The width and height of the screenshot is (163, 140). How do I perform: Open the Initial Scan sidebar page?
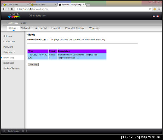[x=9, y=63]
